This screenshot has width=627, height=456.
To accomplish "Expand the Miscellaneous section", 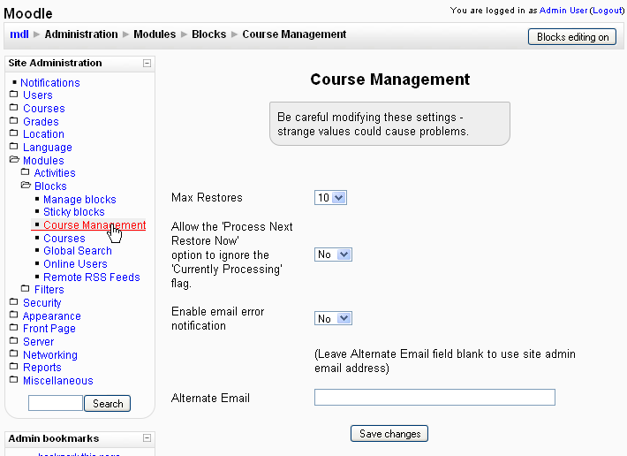I will pyautogui.click(x=57, y=380).
